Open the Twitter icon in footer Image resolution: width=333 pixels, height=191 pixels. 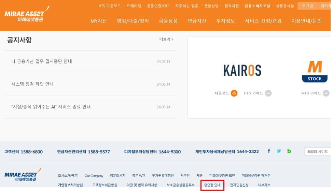coord(279,151)
